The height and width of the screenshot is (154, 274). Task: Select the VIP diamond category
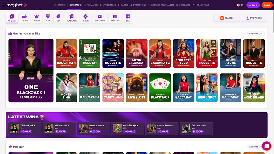pyautogui.click(x=48, y=18)
